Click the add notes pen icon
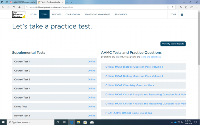The height and width of the screenshot is (125, 200). [186, 7]
